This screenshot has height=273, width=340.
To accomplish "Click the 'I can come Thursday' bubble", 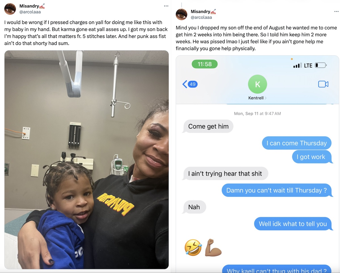I will (297, 143).
